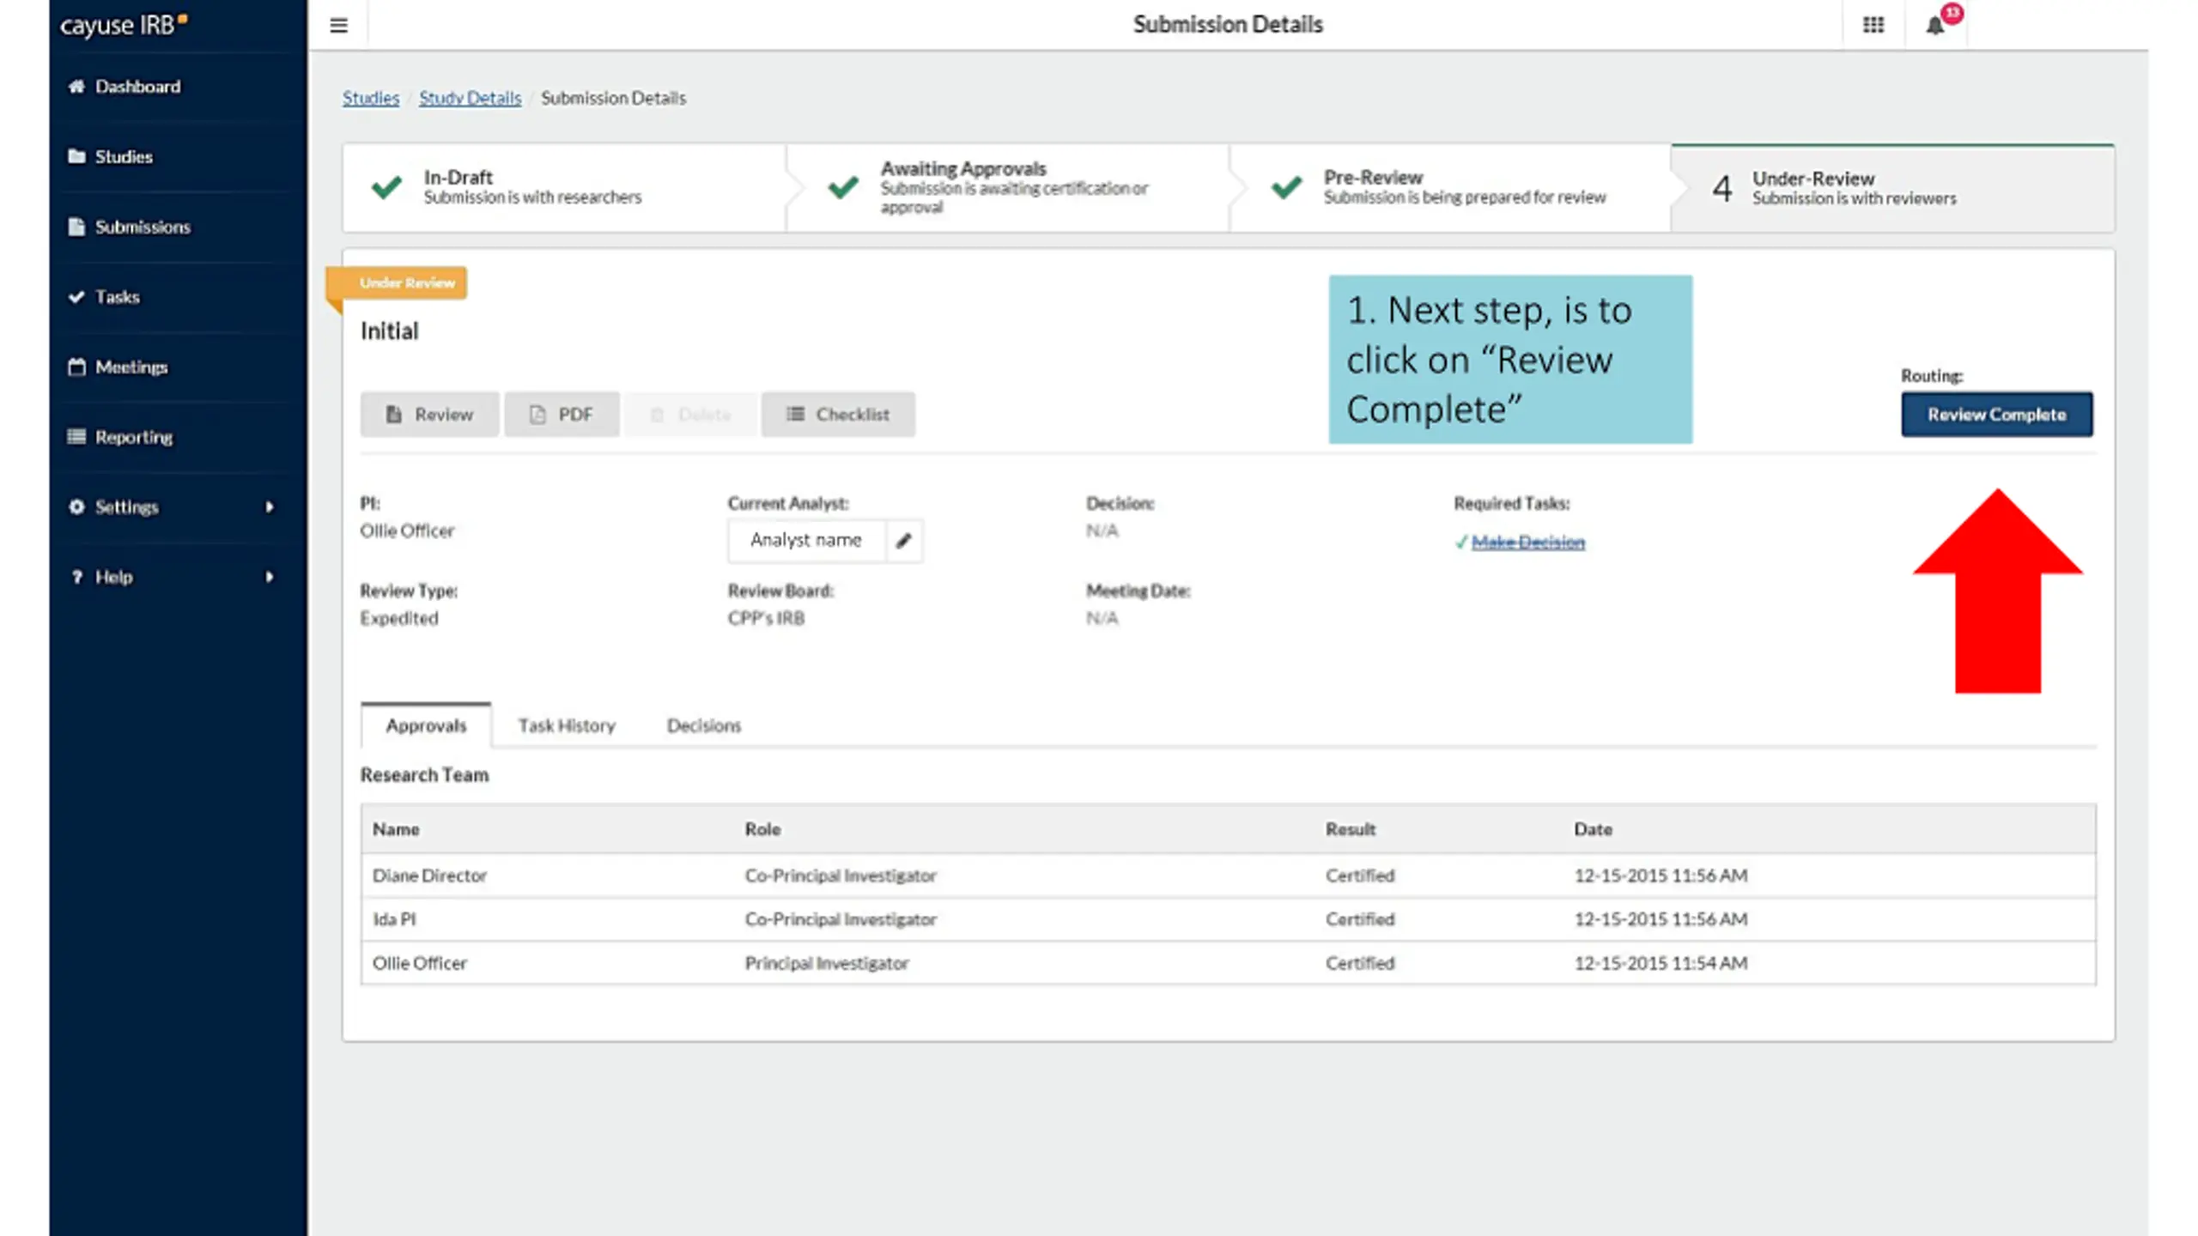Viewport: 2198px width, 1236px height.
Task: Switch to the Task History tab
Action: (x=567, y=726)
